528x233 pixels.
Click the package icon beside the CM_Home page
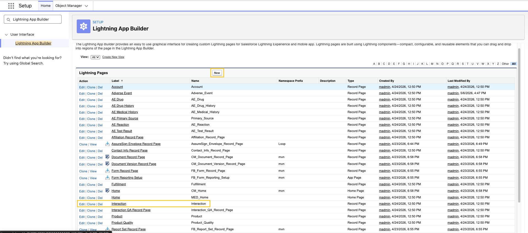click(x=108, y=191)
